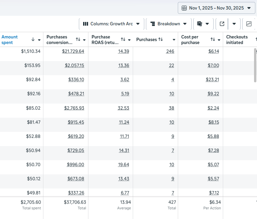This screenshot has width=257, height=219.
Task: Click the Checkouts initiated column header
Action: pos(237,39)
